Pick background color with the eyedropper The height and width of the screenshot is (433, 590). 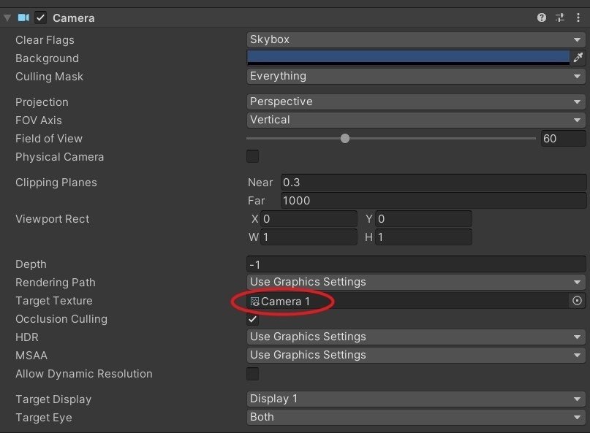[578, 58]
